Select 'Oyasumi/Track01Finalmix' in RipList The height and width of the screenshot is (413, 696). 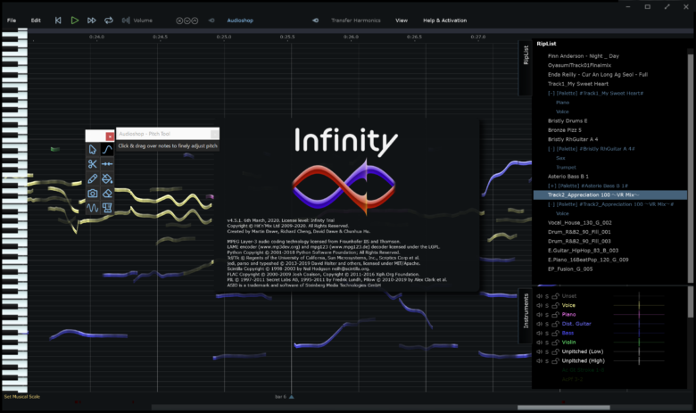click(579, 65)
